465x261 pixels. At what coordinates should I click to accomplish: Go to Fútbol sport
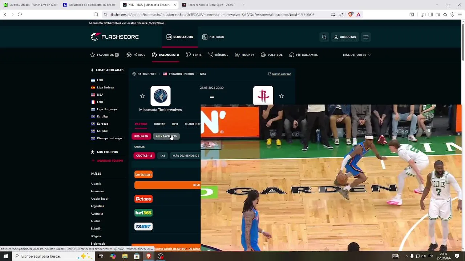coord(136,55)
